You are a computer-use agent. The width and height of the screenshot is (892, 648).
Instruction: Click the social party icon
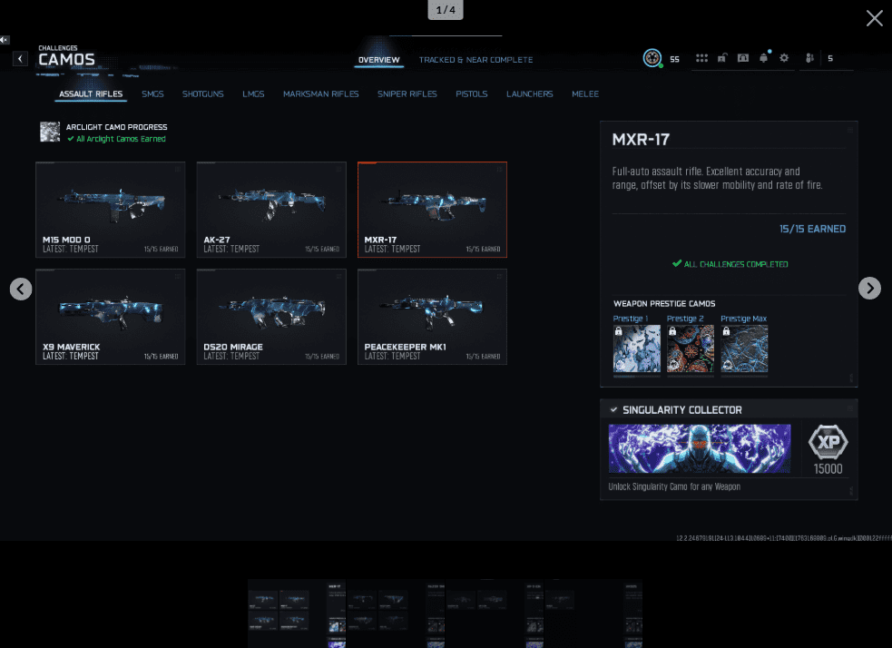[x=809, y=58]
